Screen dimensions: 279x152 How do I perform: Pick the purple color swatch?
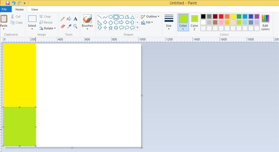(257, 17)
